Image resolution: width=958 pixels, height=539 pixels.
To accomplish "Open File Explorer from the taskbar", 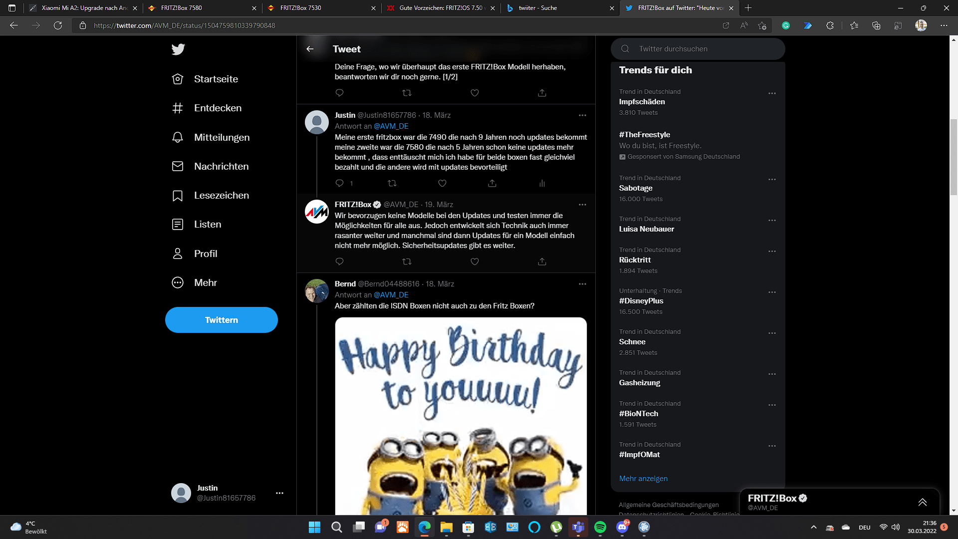I will pyautogui.click(x=446, y=527).
